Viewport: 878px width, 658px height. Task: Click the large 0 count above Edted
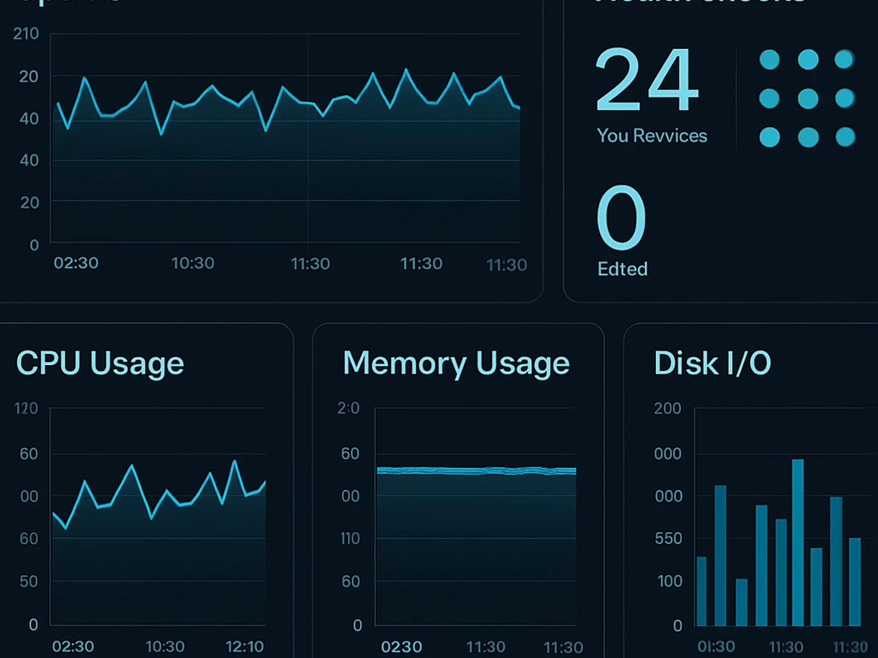click(621, 218)
